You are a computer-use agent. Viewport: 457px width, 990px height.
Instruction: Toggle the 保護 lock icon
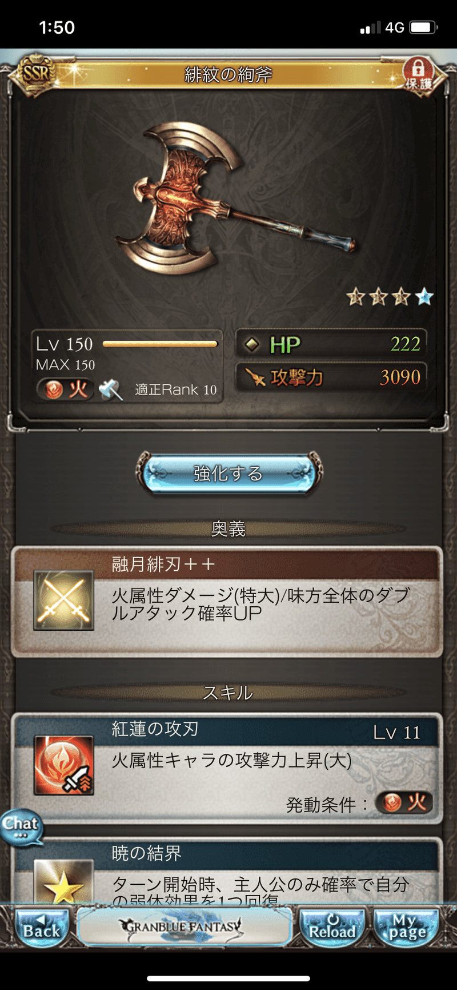pyautogui.click(x=419, y=74)
